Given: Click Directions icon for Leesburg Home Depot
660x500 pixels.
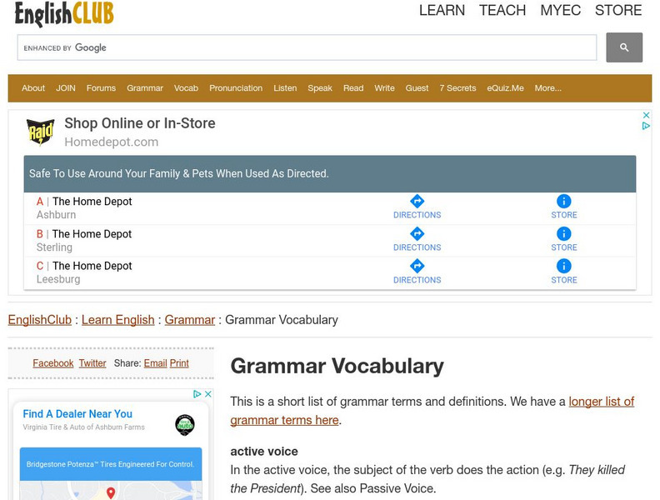Looking at the screenshot, I should [417, 266].
